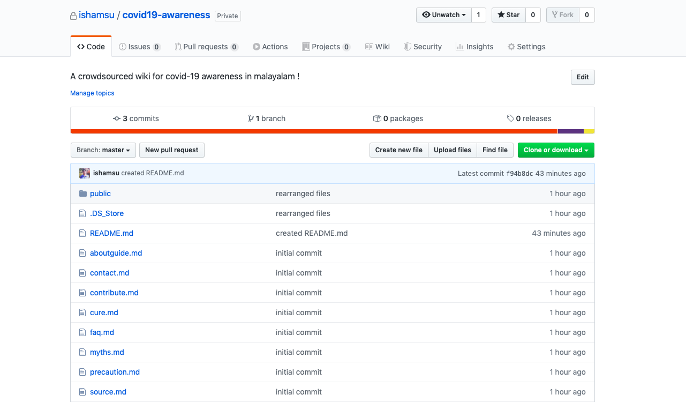Click yellow segment of language bar

(x=590, y=131)
